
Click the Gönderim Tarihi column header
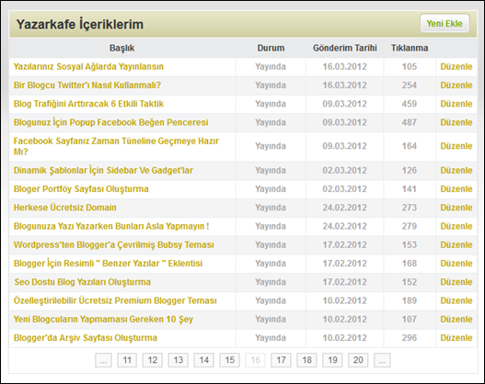[344, 48]
